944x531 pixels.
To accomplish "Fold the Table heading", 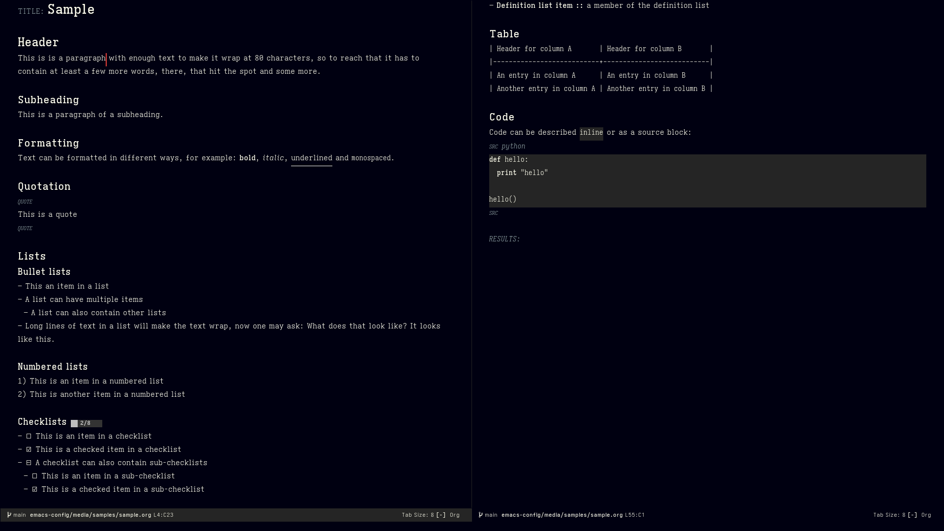I will pos(504,34).
